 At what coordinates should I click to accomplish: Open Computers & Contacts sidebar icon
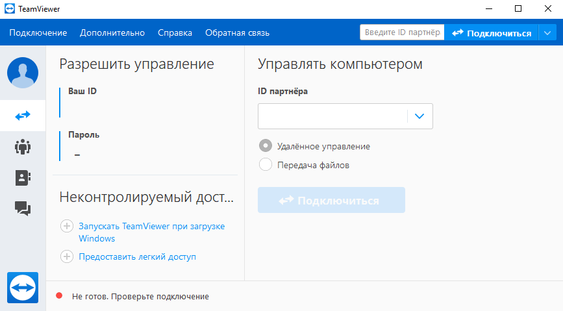(x=23, y=178)
